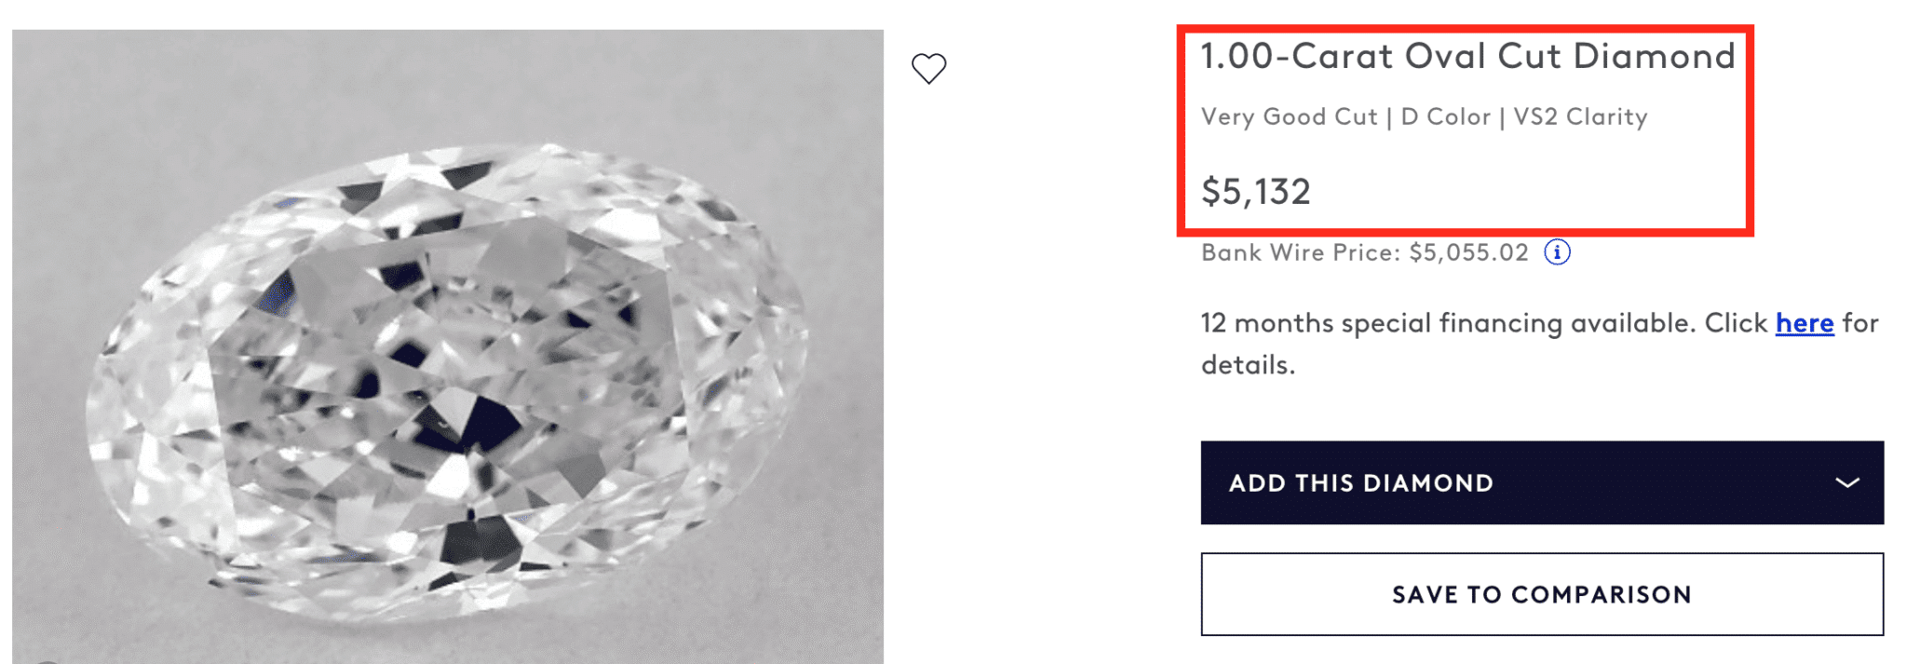The height and width of the screenshot is (664, 1907).
Task: Expand the Add This Diamond chevron
Action: pos(1846,482)
